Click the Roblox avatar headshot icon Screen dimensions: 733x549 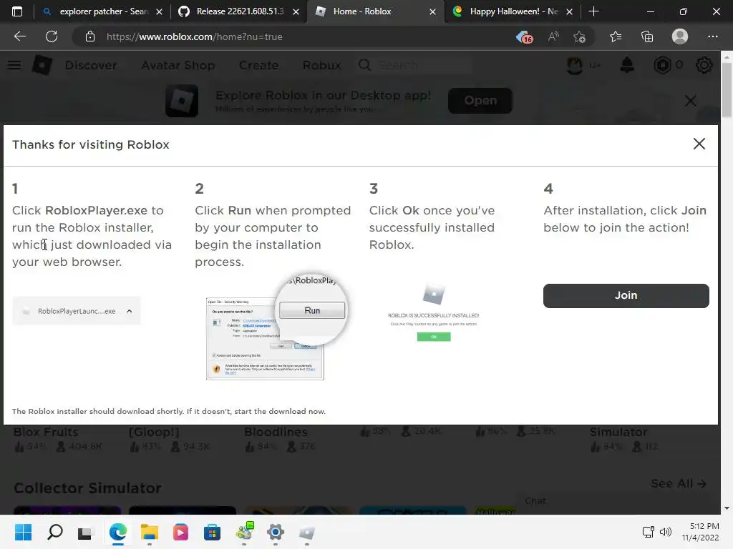coord(575,65)
